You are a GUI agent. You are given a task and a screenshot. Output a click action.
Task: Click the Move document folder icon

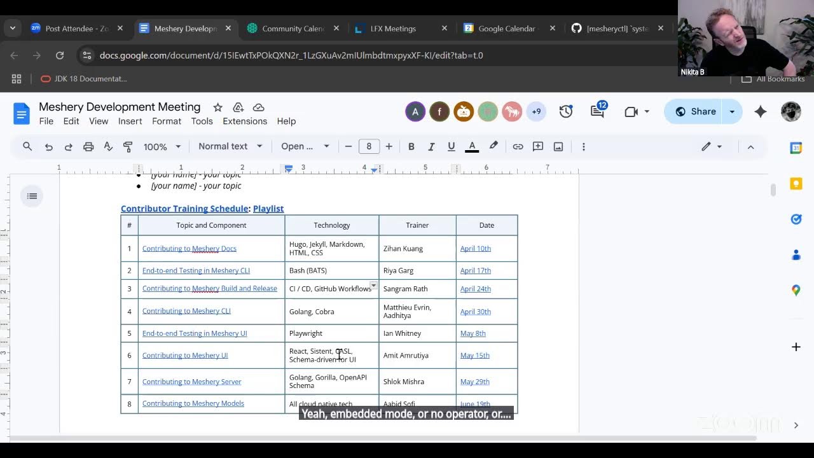pos(238,108)
